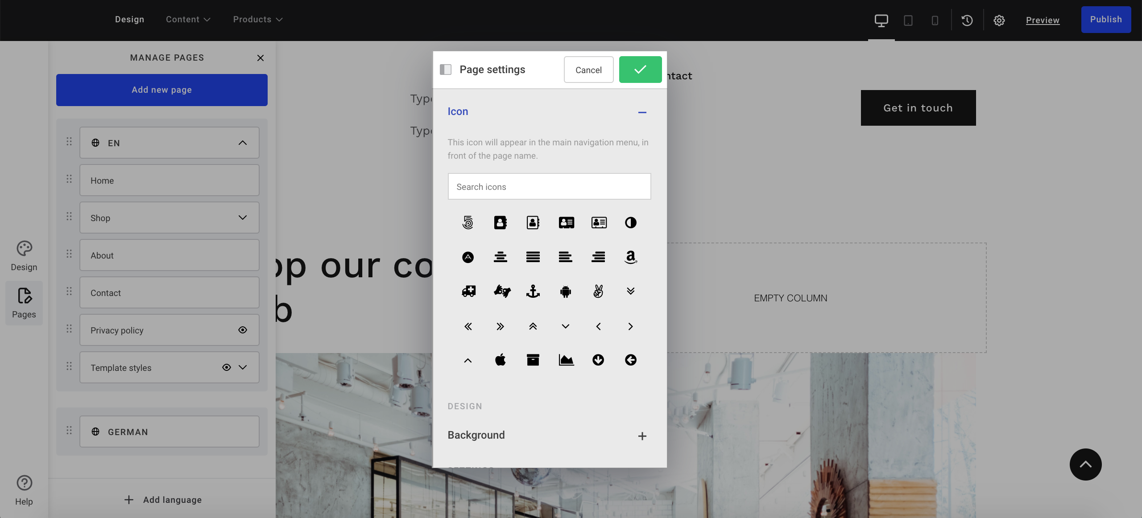
Task: Open the Products dropdown menu
Action: [x=258, y=20]
